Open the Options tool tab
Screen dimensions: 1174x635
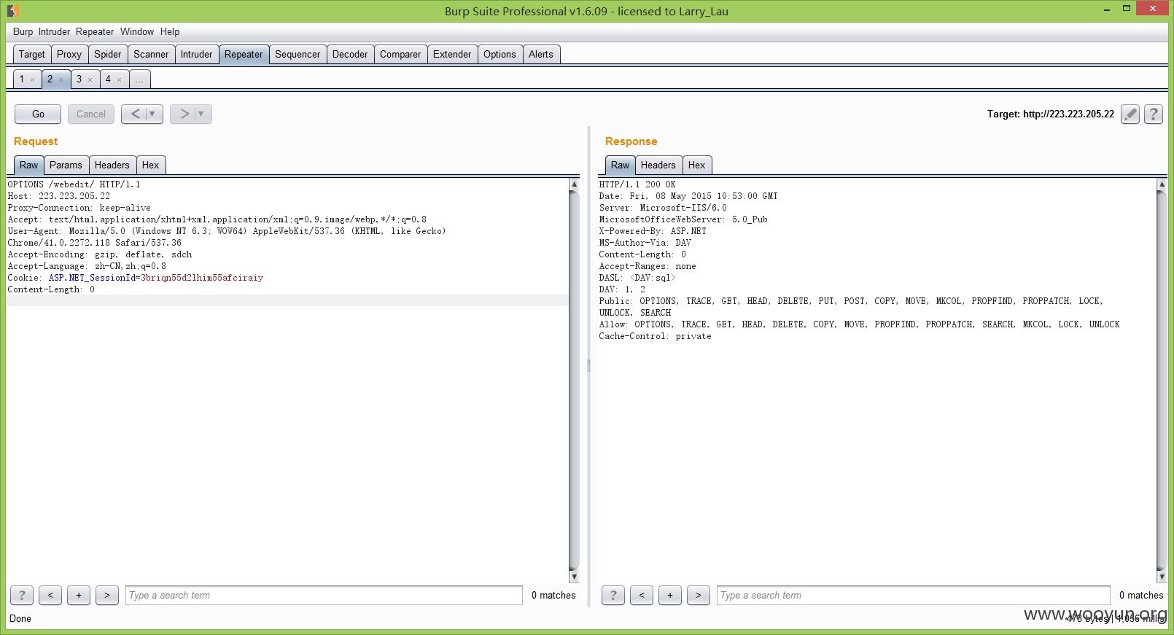(x=499, y=54)
